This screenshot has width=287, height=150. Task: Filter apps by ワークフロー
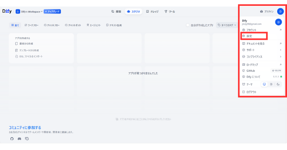click(x=32, y=25)
